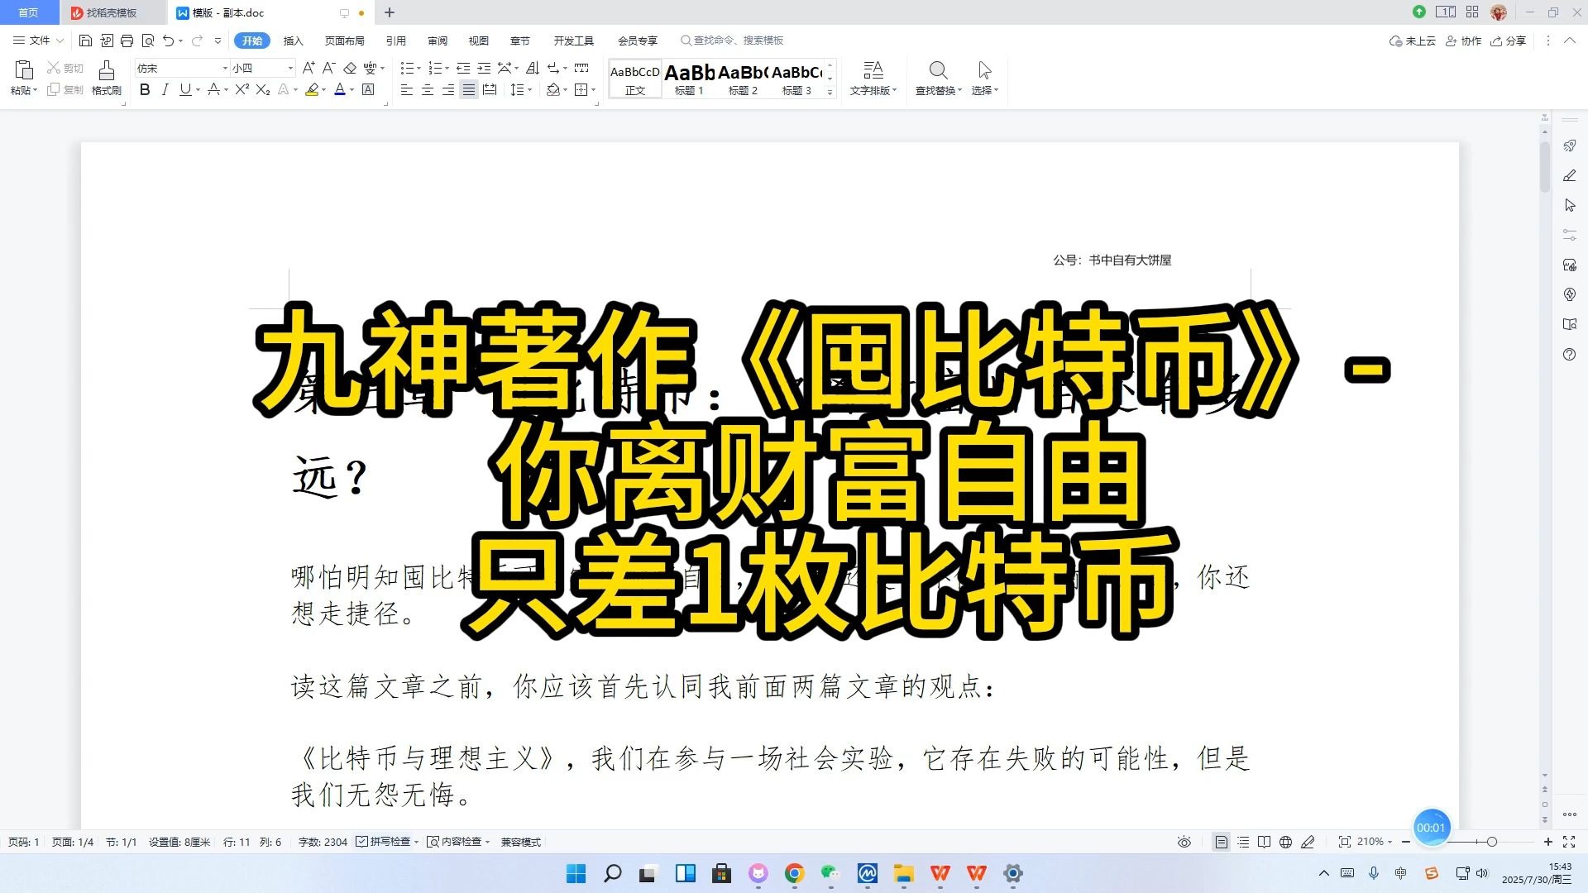Click the Paste clipboard icon
1588x893 pixels.
point(24,70)
